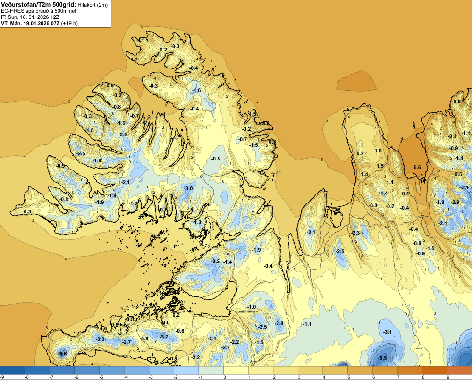The height and width of the screenshot is (380, 472).
Task: Click the legend tick label "5"
Action: coord(348,377)
